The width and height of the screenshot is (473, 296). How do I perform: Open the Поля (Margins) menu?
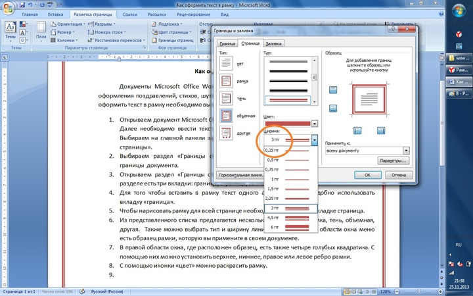(41, 32)
